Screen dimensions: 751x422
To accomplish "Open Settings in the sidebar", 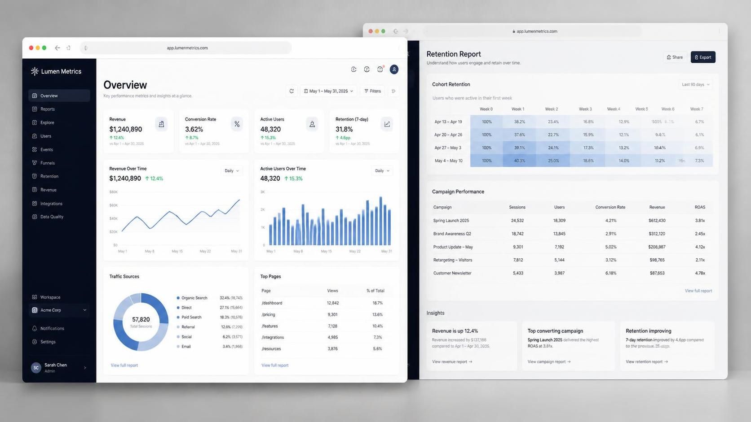I will [59, 342].
